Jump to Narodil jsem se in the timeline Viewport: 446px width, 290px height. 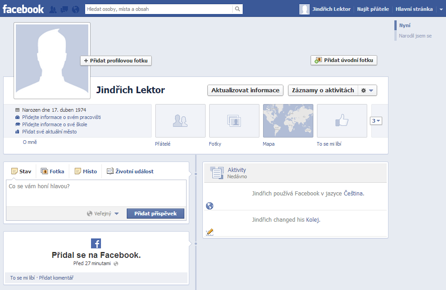(415, 36)
